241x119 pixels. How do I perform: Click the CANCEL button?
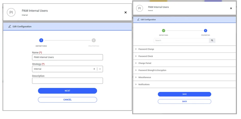click(68, 99)
